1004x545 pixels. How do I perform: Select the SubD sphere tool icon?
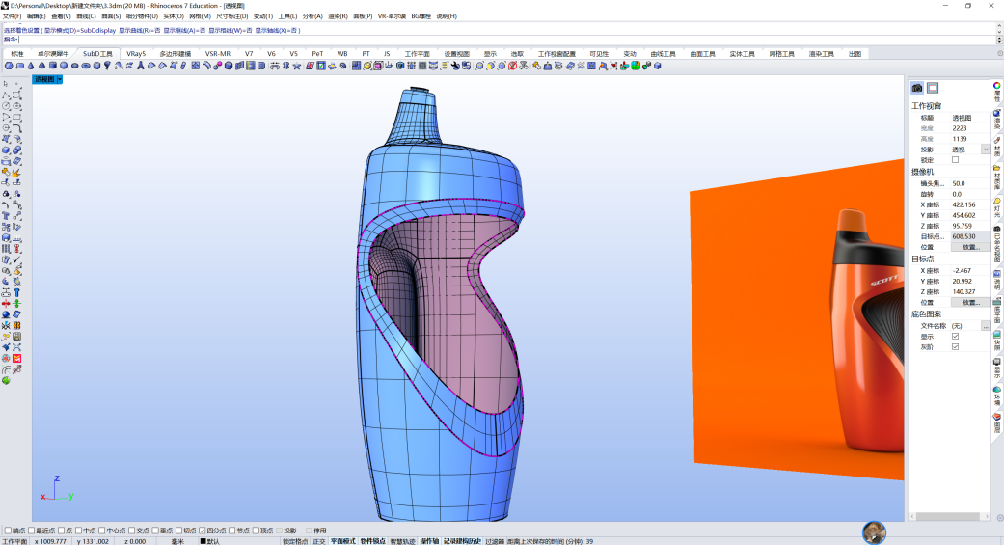coord(64,66)
